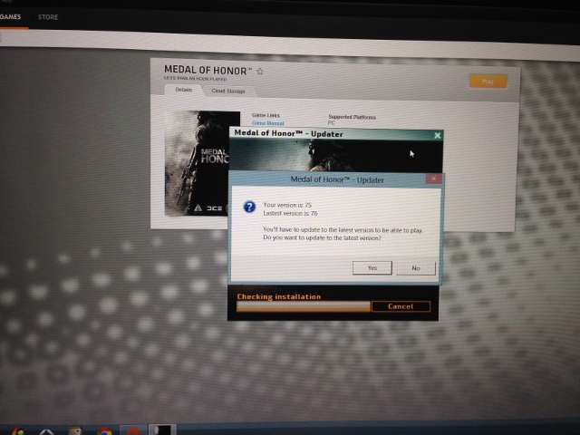Open the Games tab in Origin

pos(10,16)
